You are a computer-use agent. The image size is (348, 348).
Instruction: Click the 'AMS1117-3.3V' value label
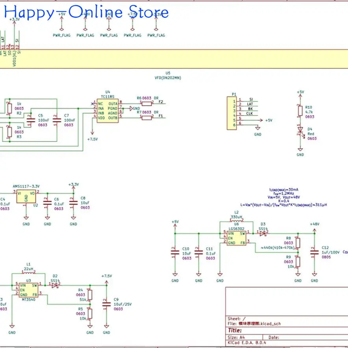(x=26, y=186)
